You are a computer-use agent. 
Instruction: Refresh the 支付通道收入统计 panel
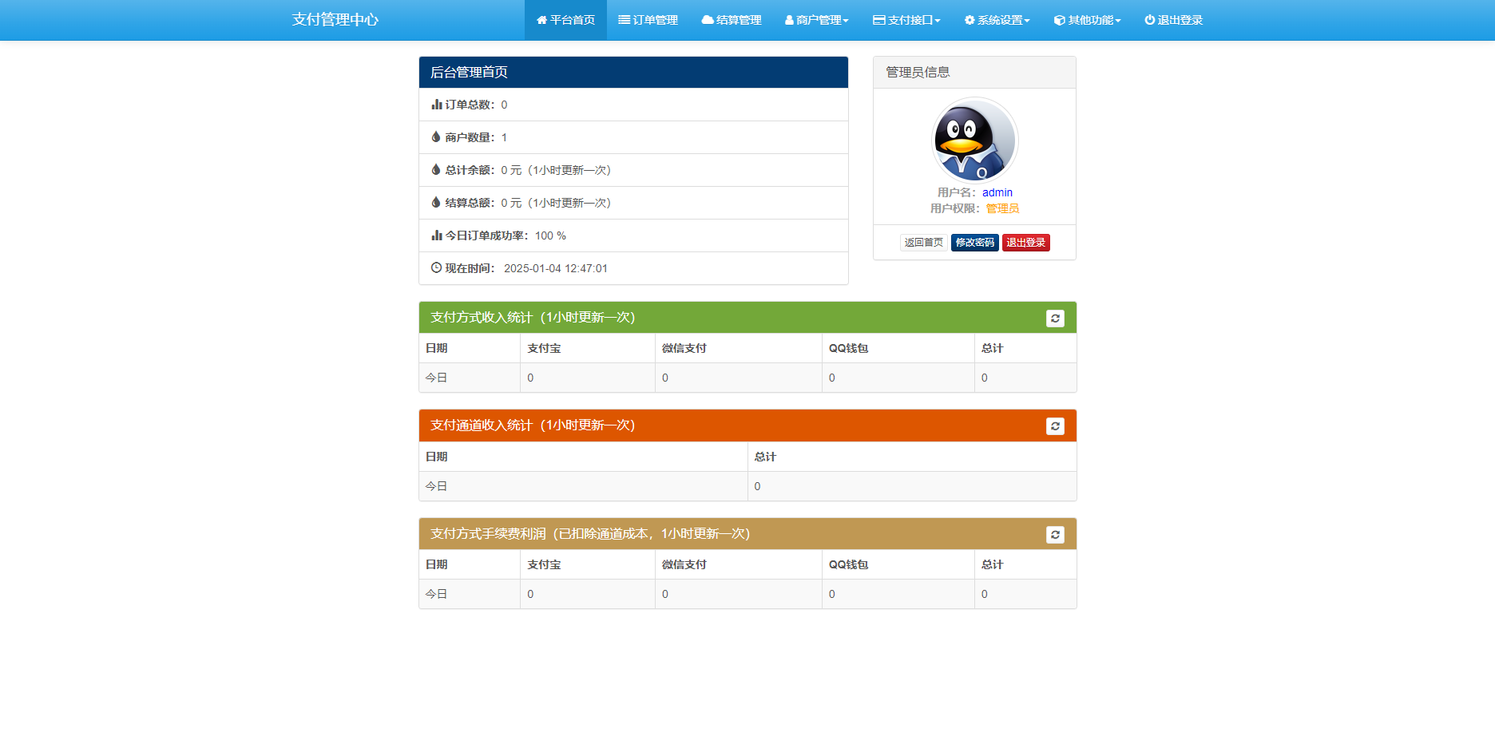[x=1055, y=425]
